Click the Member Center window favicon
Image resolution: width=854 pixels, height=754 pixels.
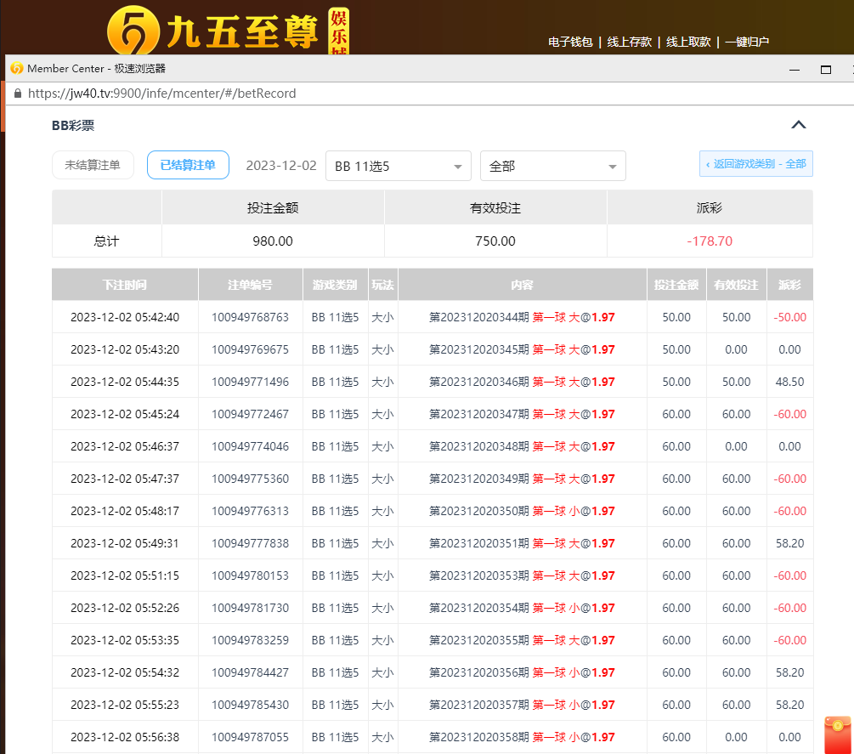point(16,69)
